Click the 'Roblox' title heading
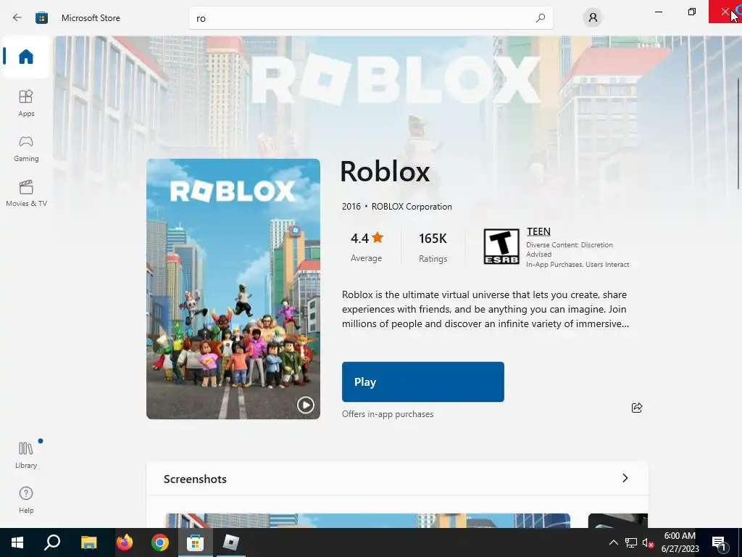Viewport: 742px width, 557px height. pyautogui.click(x=385, y=171)
